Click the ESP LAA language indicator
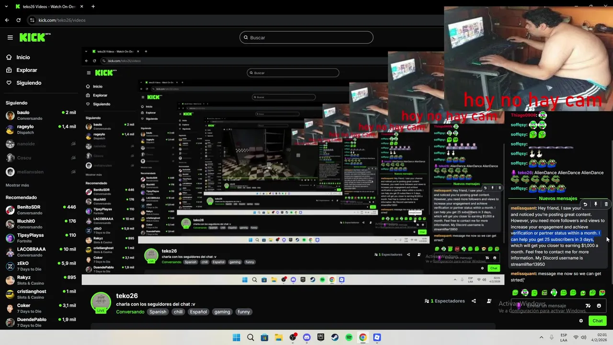 [564, 337]
